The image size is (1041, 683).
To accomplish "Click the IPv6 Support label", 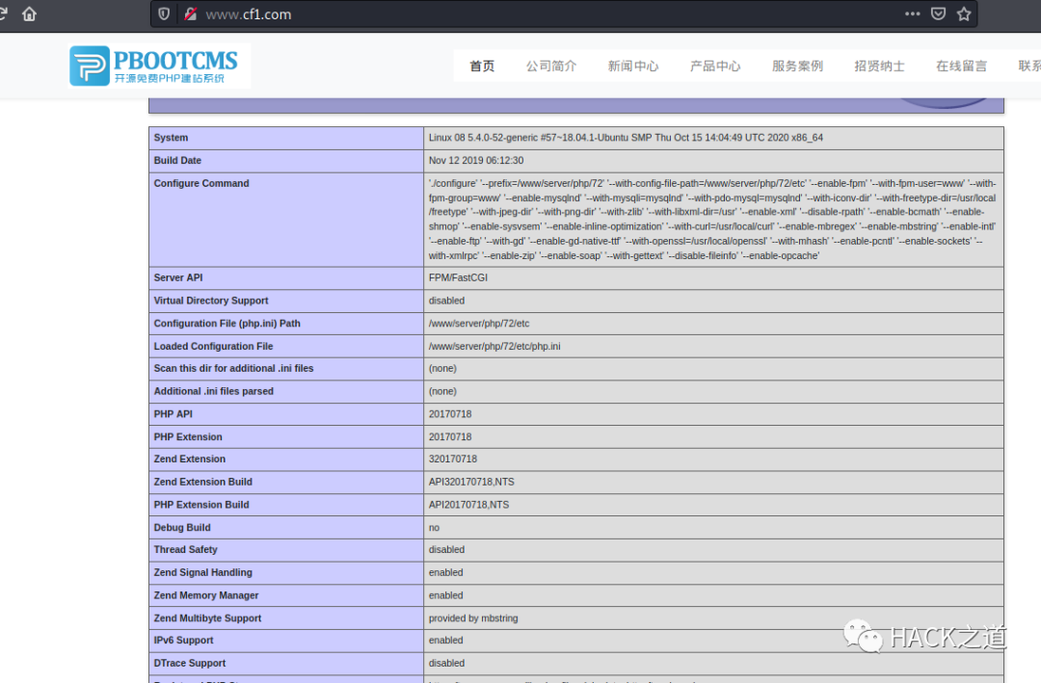I will pyautogui.click(x=183, y=640).
